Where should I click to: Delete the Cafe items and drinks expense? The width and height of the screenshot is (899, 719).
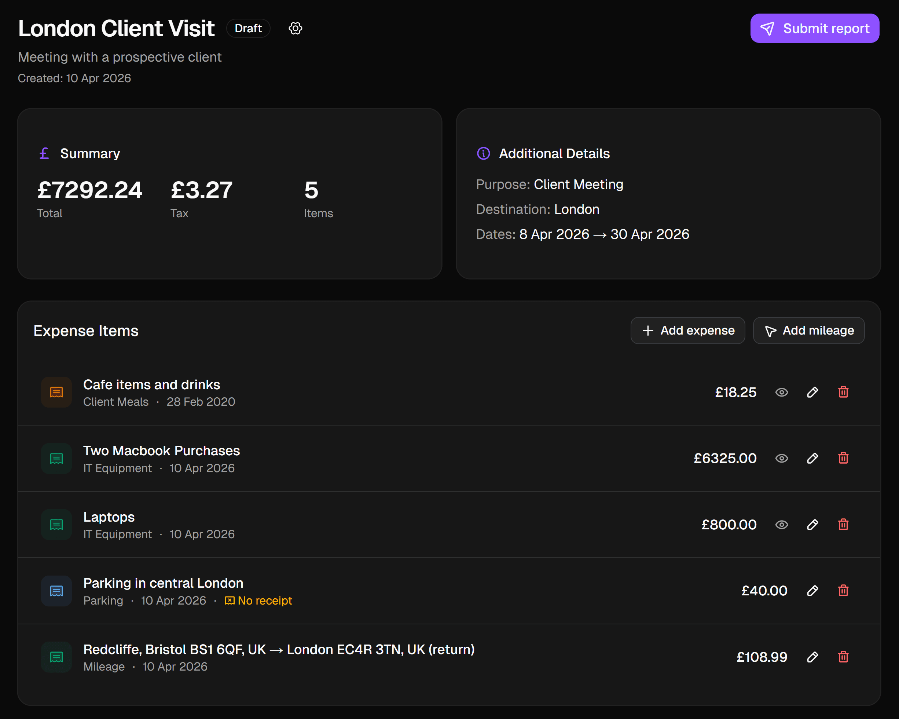click(843, 392)
